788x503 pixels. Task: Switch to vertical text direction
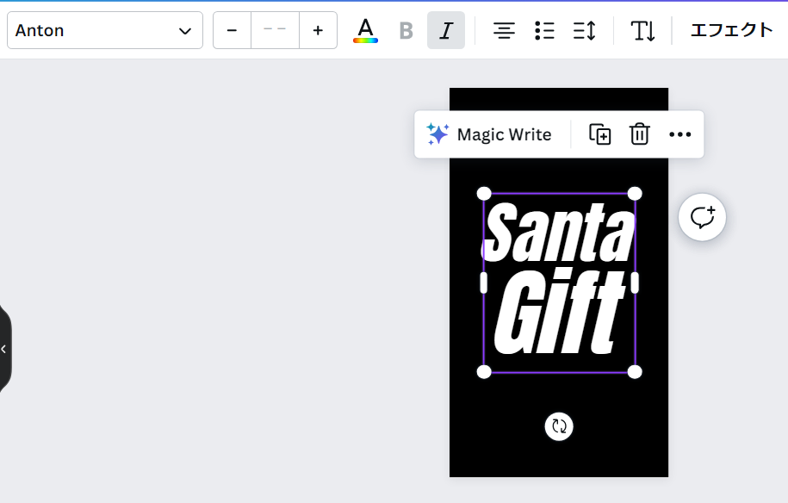pos(642,30)
